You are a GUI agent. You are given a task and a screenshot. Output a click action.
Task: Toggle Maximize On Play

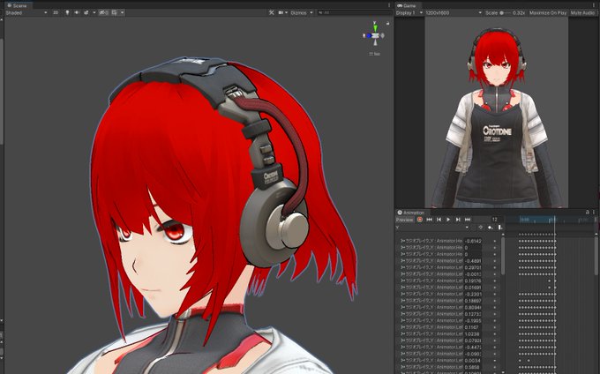point(548,12)
